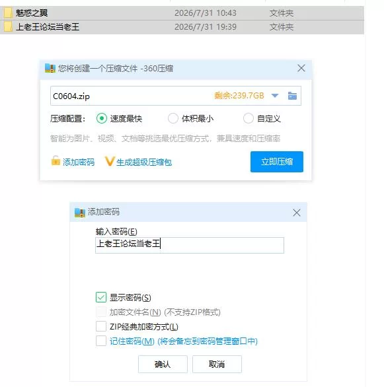Close the 添加密码 dialog
The image size is (384, 387).
click(x=297, y=213)
